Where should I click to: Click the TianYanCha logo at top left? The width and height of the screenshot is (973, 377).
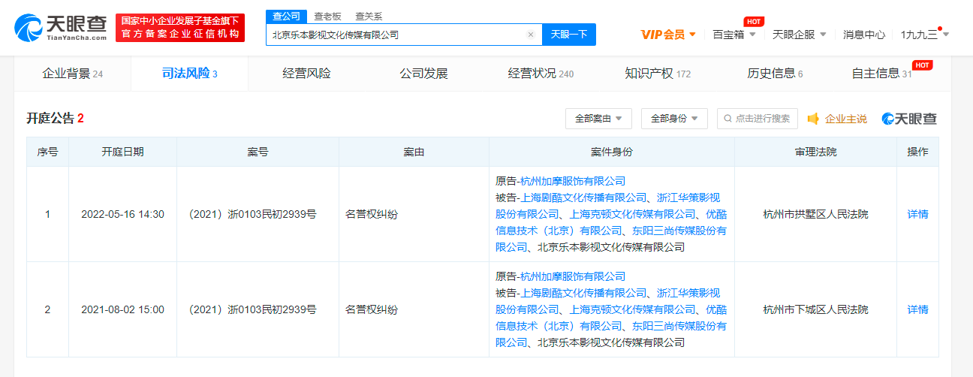coord(60,28)
